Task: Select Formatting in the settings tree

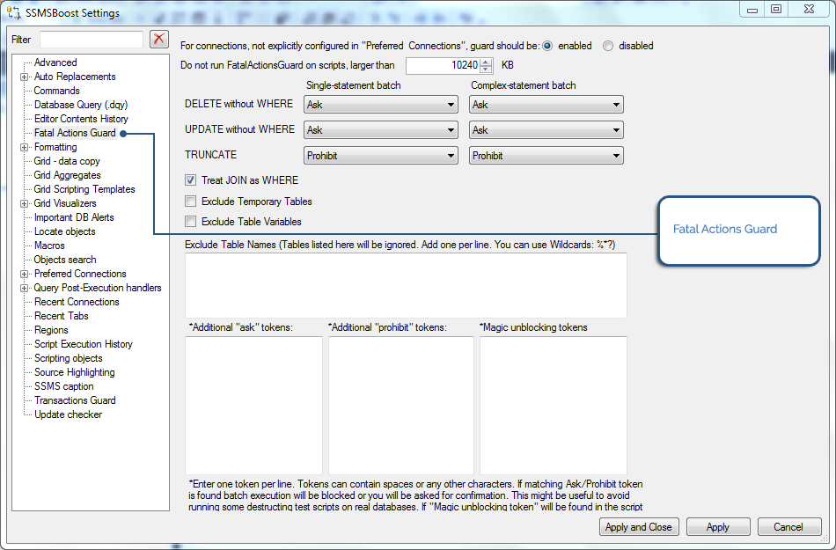Action: [x=55, y=147]
